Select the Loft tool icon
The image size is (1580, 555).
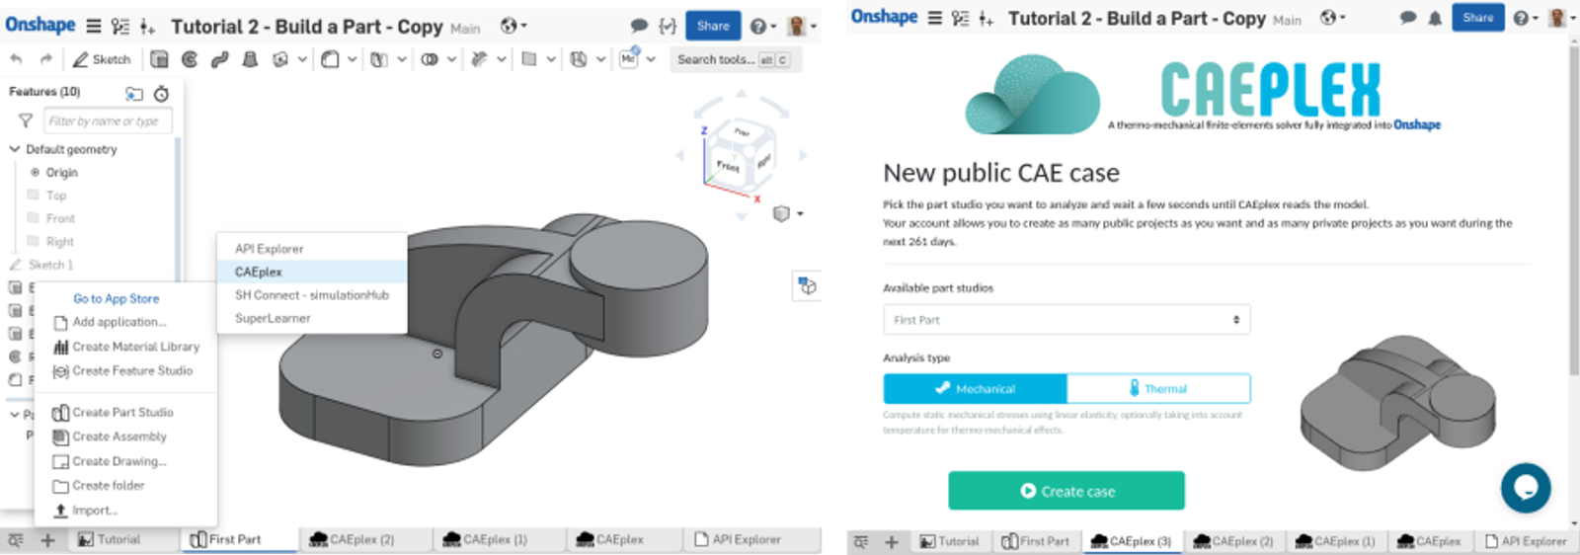(x=250, y=59)
